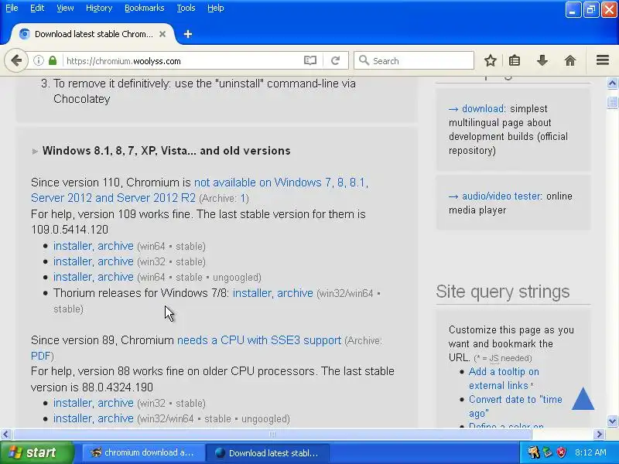Click Thorium releases installer link

pyautogui.click(x=252, y=293)
